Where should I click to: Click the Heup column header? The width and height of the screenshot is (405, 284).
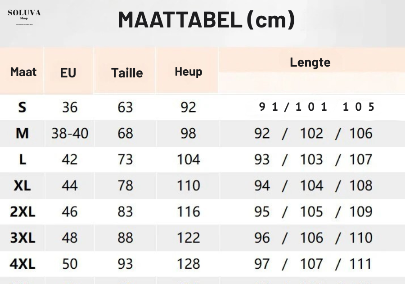[x=188, y=72]
